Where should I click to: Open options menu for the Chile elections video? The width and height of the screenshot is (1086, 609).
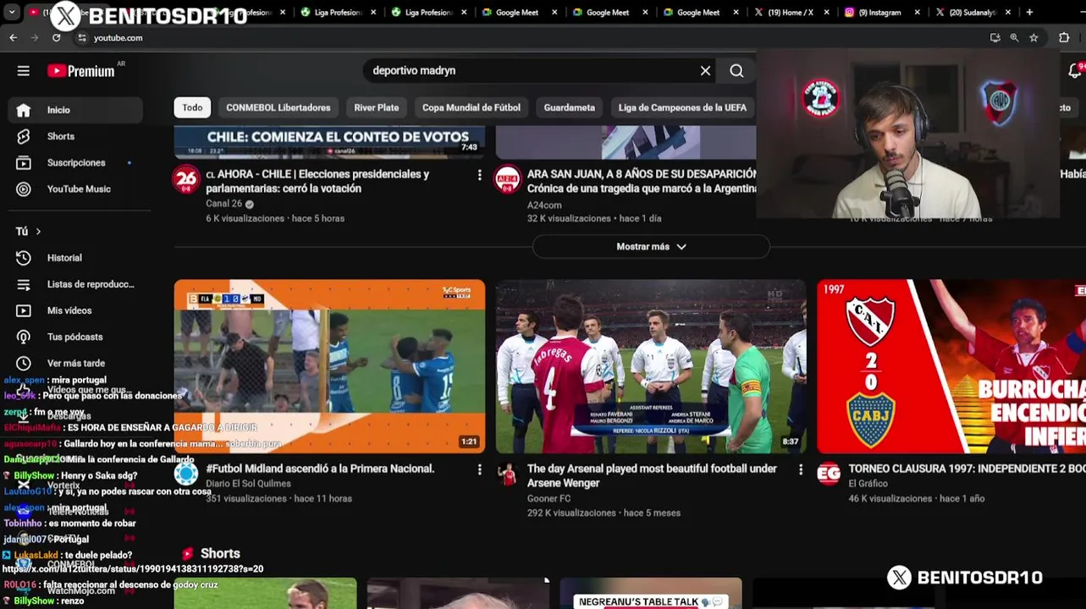tap(479, 175)
